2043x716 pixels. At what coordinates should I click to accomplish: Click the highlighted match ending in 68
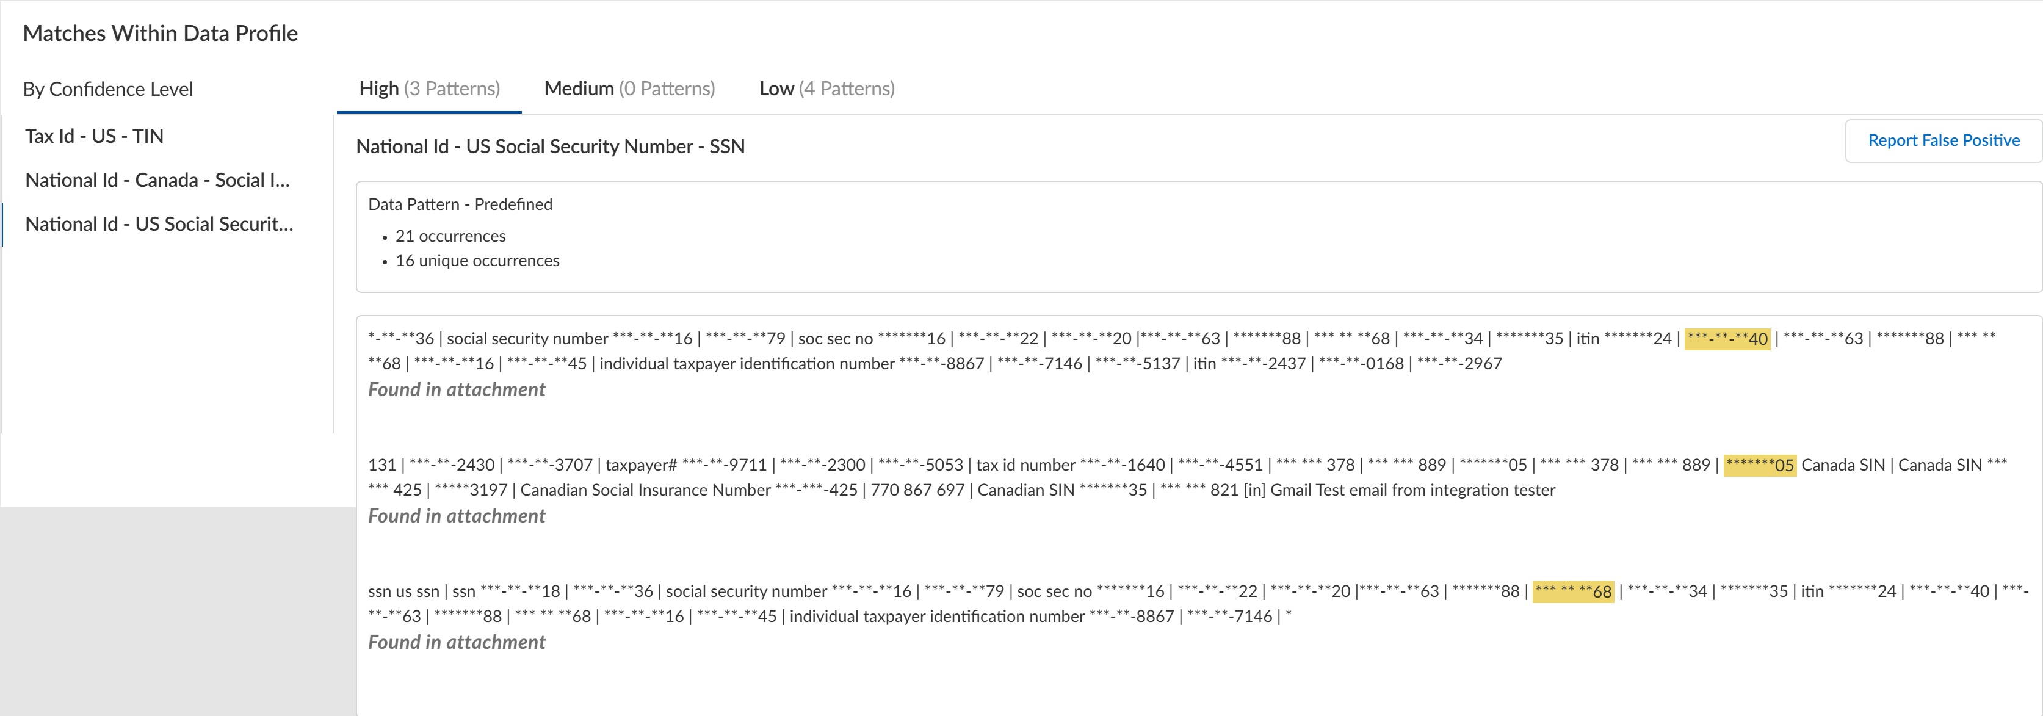click(x=1573, y=591)
